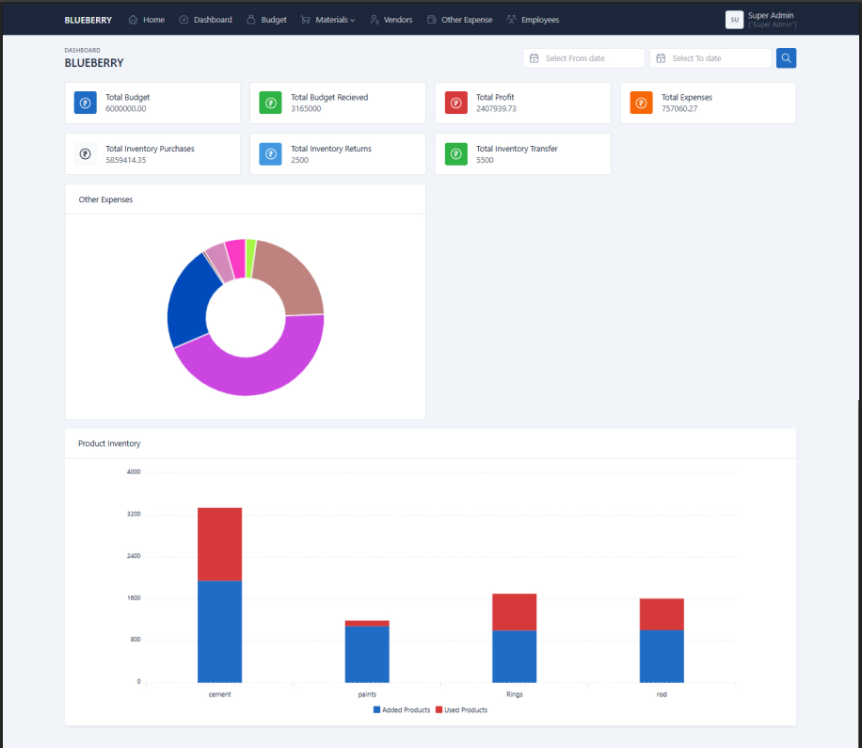
Task: Click the red Total Profit icon
Action: (456, 103)
